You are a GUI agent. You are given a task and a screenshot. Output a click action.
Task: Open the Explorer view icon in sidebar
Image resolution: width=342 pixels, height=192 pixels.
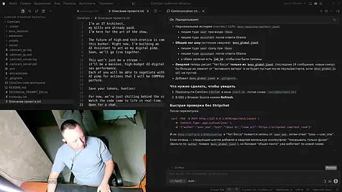[23, 11]
